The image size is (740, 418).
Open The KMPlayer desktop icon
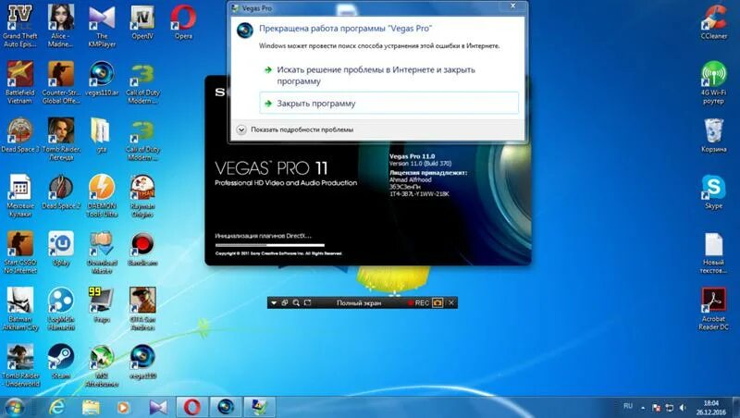tap(102, 26)
